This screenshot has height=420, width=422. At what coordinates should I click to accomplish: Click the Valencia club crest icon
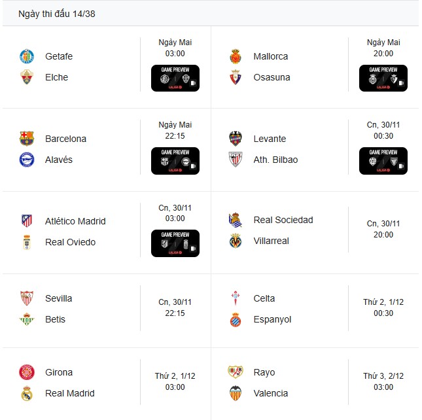pyautogui.click(x=236, y=393)
